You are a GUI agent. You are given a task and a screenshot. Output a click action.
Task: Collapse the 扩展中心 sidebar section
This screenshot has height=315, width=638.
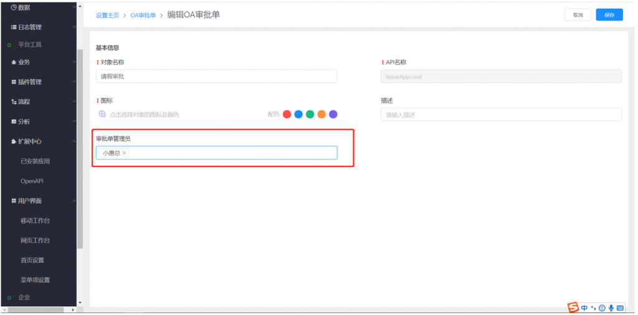tap(37, 142)
